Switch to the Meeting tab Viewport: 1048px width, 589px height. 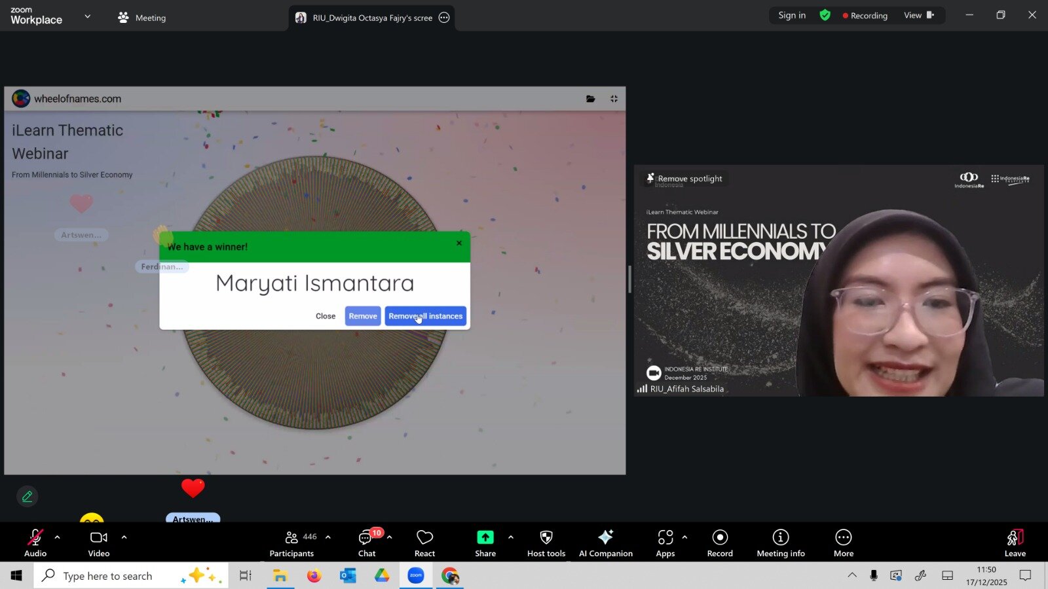(142, 18)
